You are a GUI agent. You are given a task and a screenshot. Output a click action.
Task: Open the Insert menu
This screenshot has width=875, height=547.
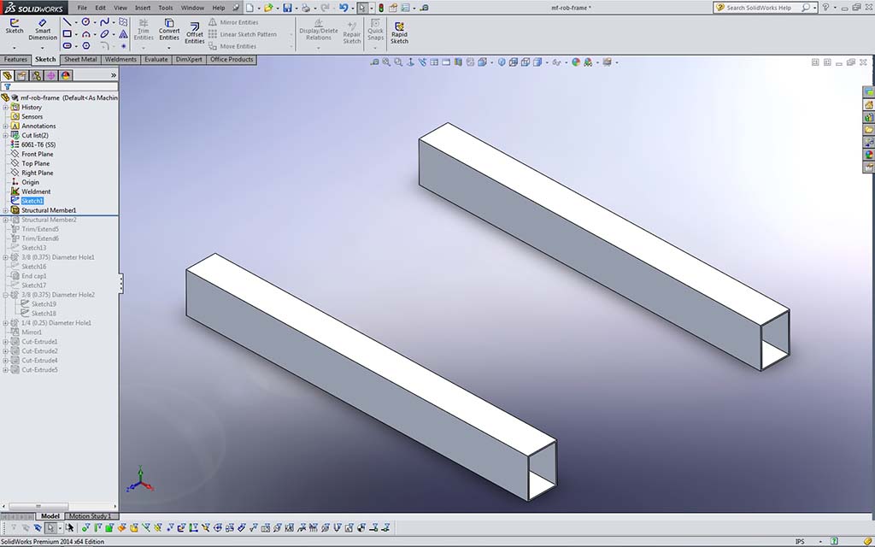(142, 8)
